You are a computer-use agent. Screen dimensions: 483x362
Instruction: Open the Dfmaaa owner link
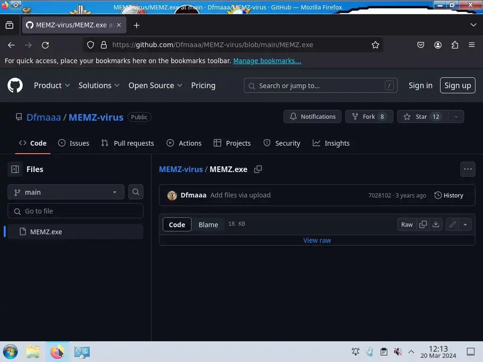point(44,117)
